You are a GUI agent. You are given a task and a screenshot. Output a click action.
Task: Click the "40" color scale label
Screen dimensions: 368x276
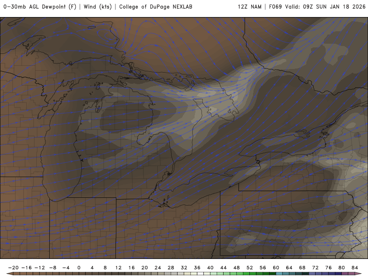210,268
